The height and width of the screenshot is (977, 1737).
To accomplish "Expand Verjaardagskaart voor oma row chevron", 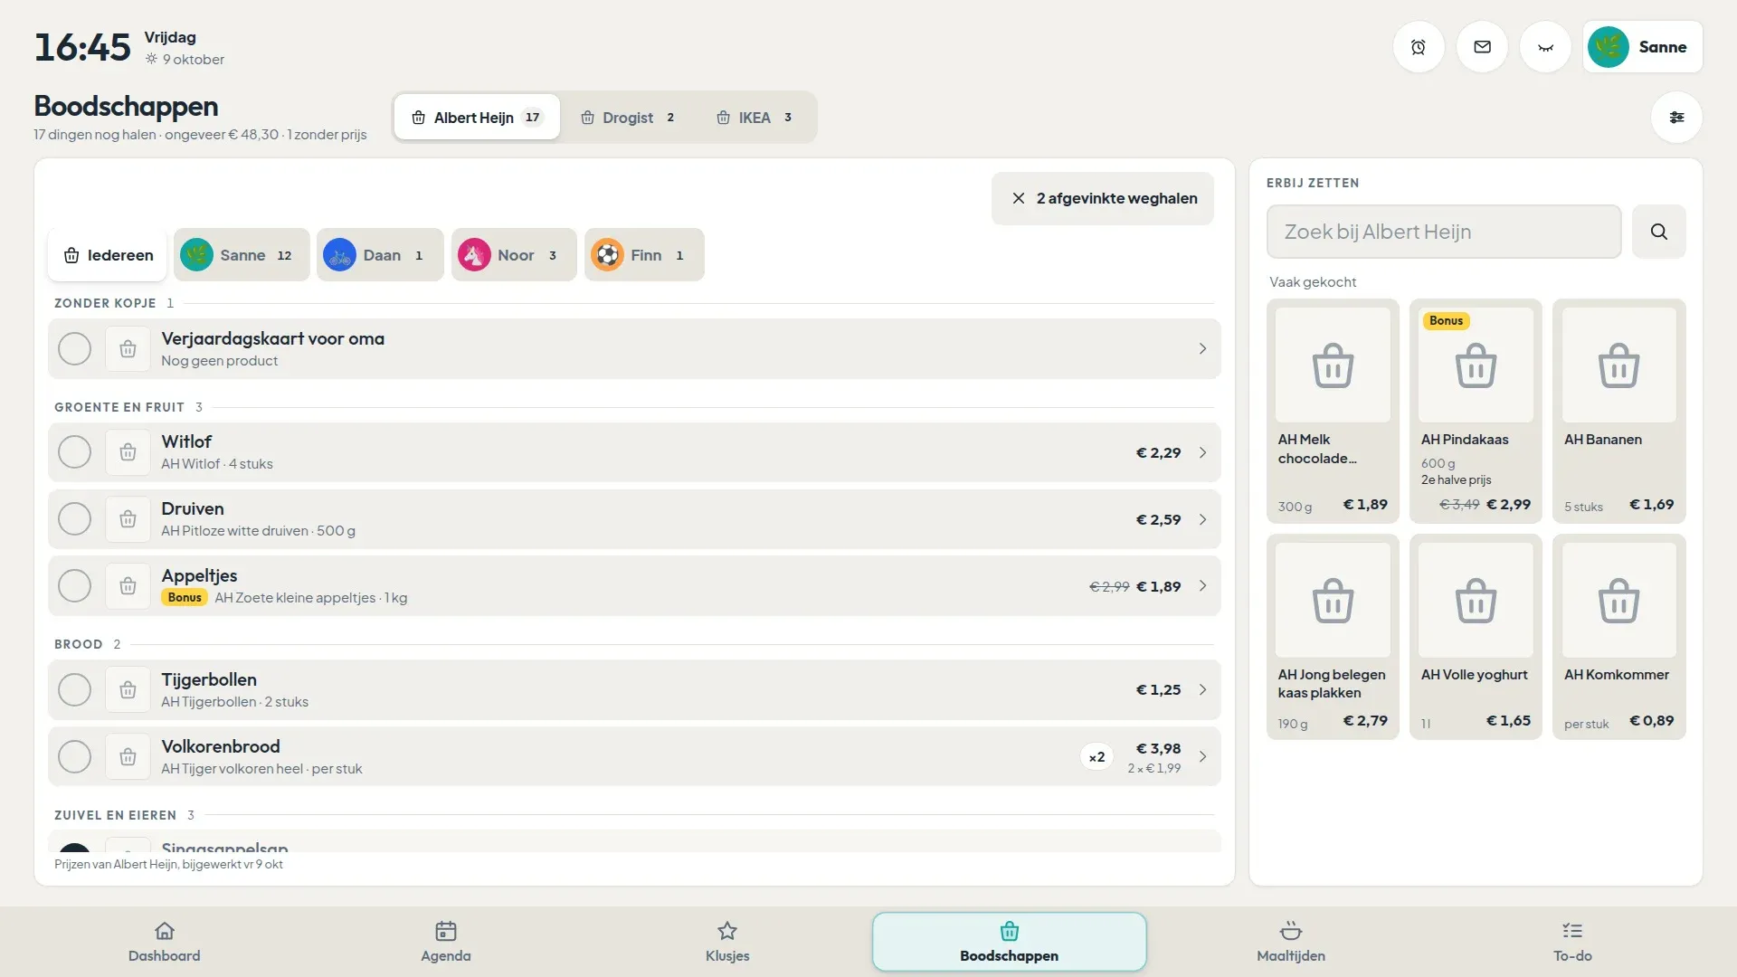I will tap(1202, 349).
